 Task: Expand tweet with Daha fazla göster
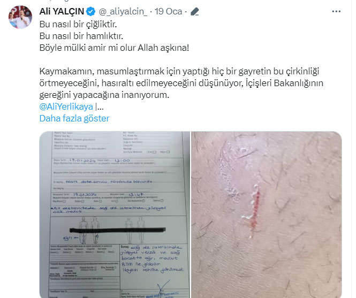pos(74,118)
